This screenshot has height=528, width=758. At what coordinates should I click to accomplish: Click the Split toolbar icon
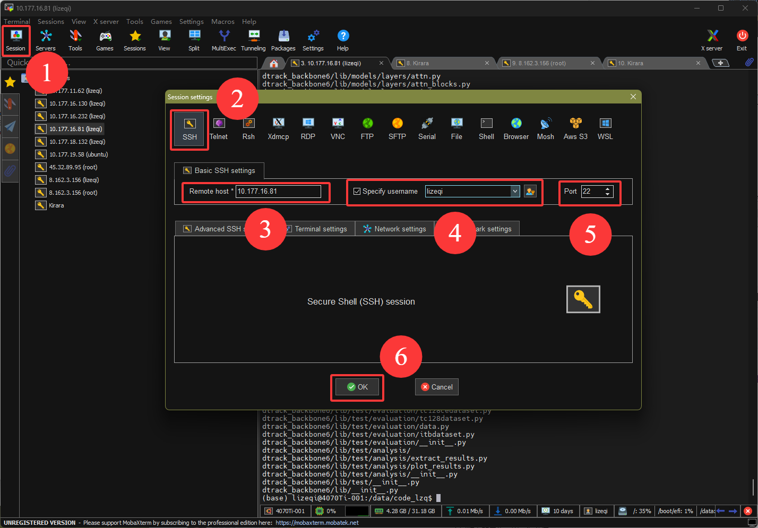(194, 40)
